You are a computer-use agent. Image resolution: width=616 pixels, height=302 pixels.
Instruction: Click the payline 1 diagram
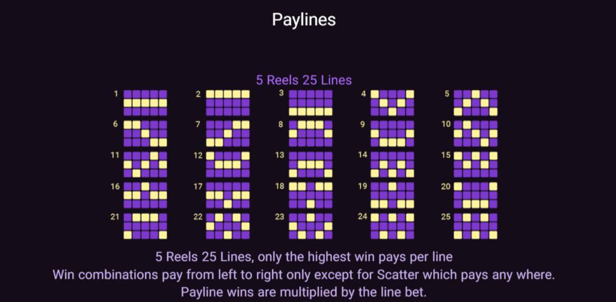[x=145, y=103]
